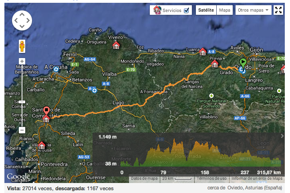The image size is (290, 193).
Task: Click the airport icon at A Coruña
Action: (x=56, y=69)
